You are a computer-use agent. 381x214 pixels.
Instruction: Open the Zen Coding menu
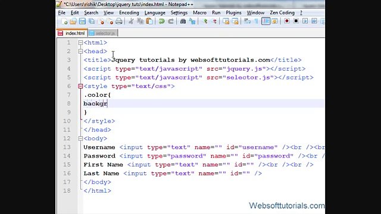click(282, 12)
